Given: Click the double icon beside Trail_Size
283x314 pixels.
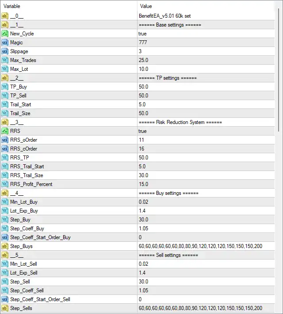Looking at the screenshot, I should click(5, 113).
